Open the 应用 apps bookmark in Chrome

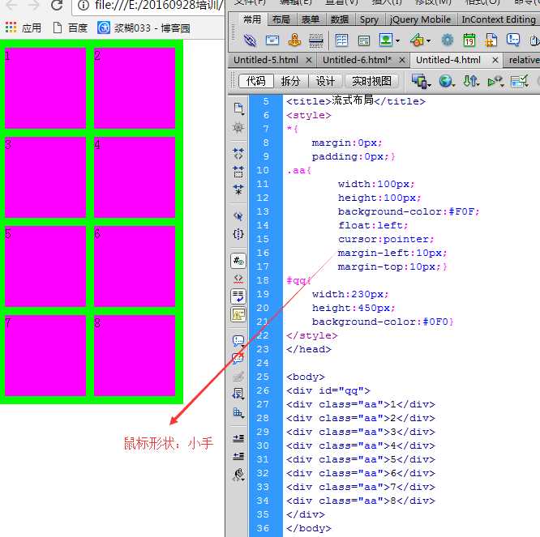pos(23,28)
